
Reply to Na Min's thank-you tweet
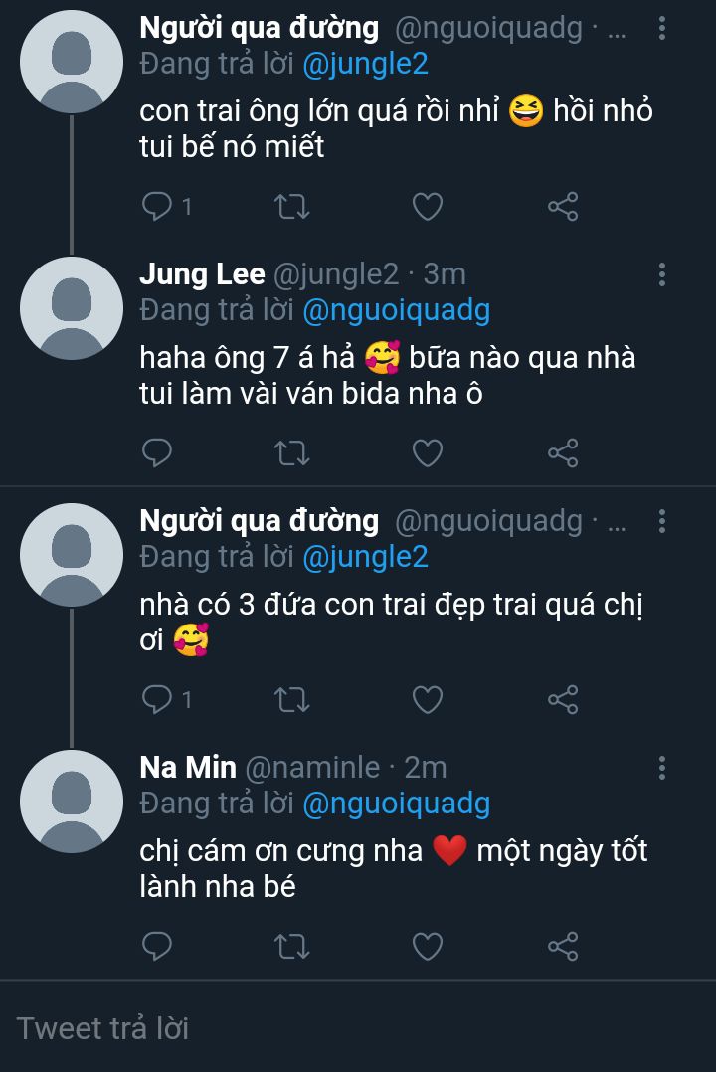point(158,946)
